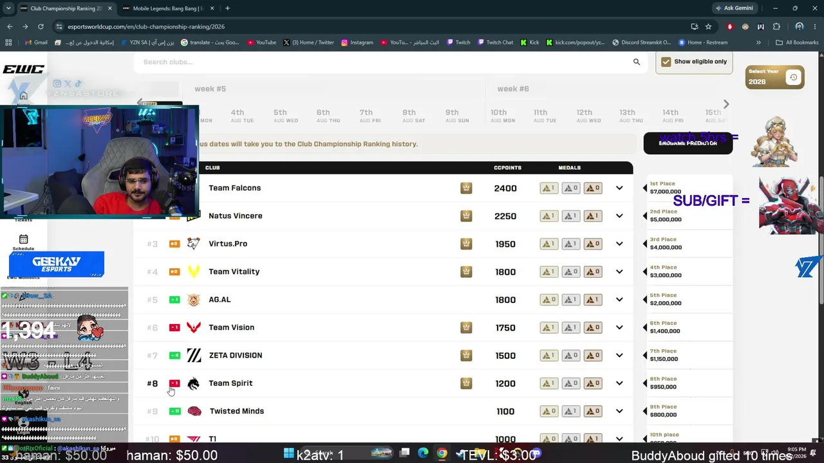Expand the Team Vision row details

619,327
